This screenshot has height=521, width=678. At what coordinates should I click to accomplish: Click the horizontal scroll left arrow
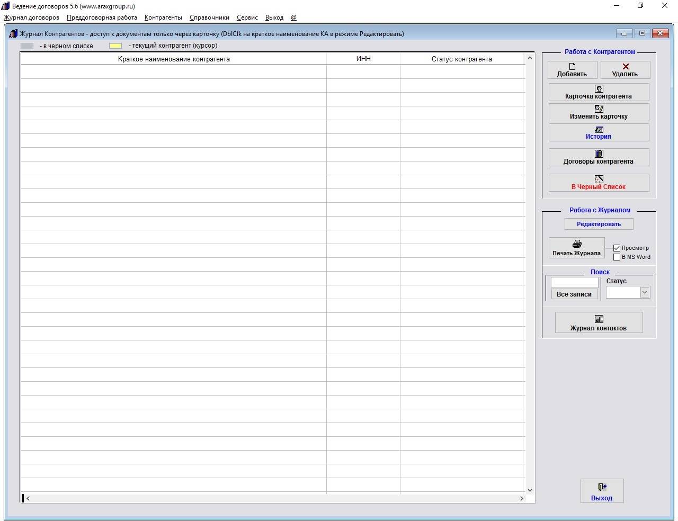pyautogui.click(x=28, y=498)
